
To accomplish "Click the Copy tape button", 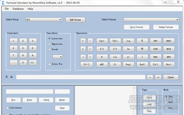I will tap(149, 111).
